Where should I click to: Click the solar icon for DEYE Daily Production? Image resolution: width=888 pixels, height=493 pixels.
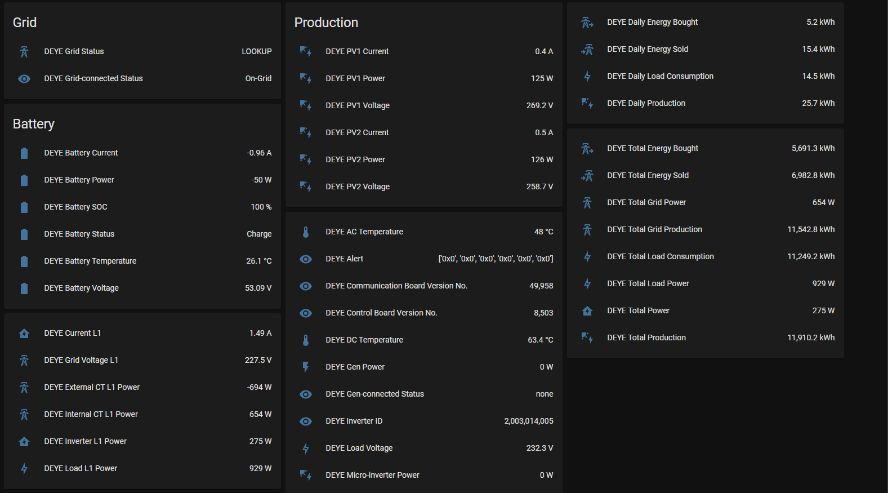tap(587, 104)
